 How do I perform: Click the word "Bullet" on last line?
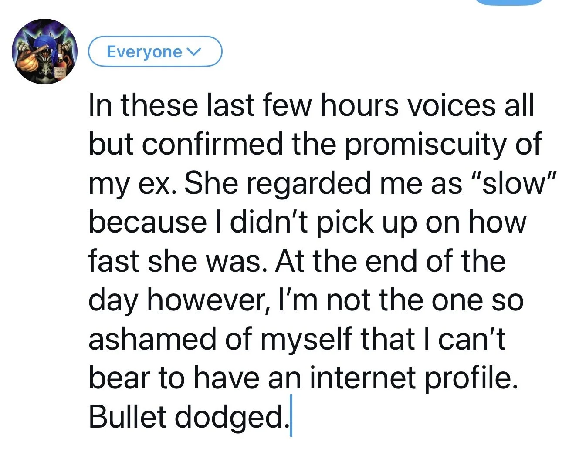click(128, 416)
